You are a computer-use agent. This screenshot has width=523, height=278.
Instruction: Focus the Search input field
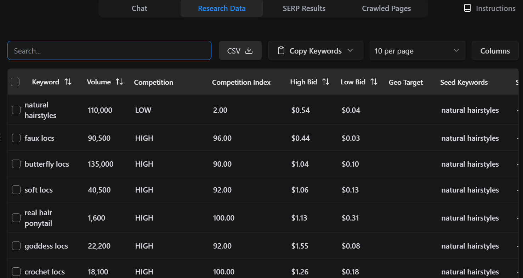pos(109,51)
